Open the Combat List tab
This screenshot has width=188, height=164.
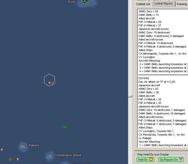pyautogui.click(x=143, y=4)
